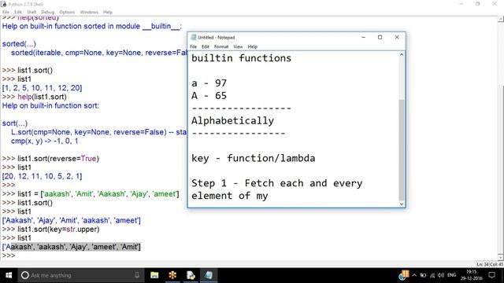Click the Notepad scroll down arrow

point(402,204)
